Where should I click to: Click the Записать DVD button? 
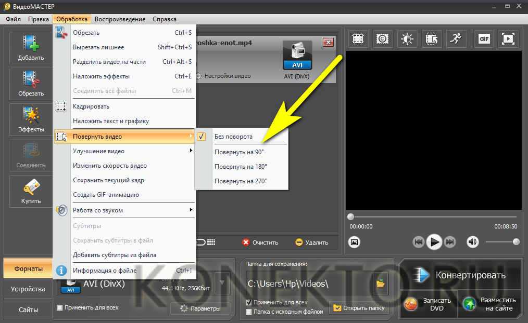429,304
